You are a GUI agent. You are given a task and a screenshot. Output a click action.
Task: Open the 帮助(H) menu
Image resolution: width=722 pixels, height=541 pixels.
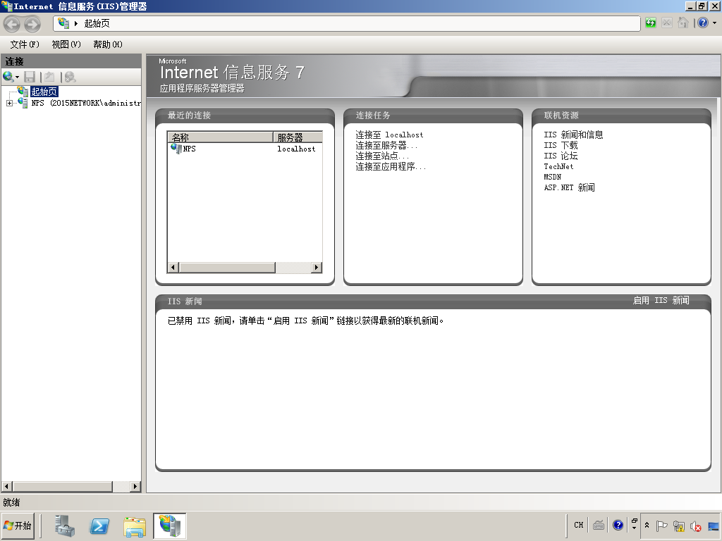click(108, 44)
